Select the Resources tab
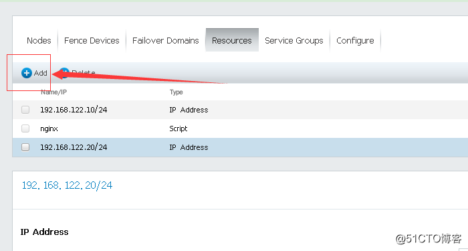468x251 pixels. tap(232, 40)
